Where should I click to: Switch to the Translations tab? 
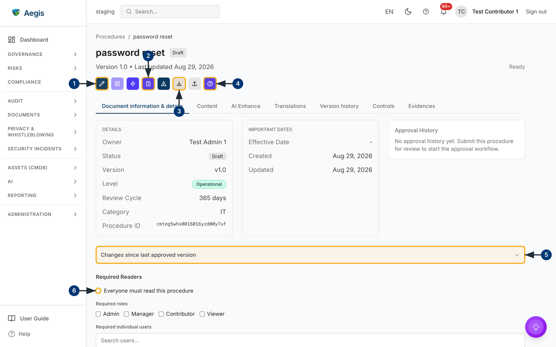tap(290, 106)
